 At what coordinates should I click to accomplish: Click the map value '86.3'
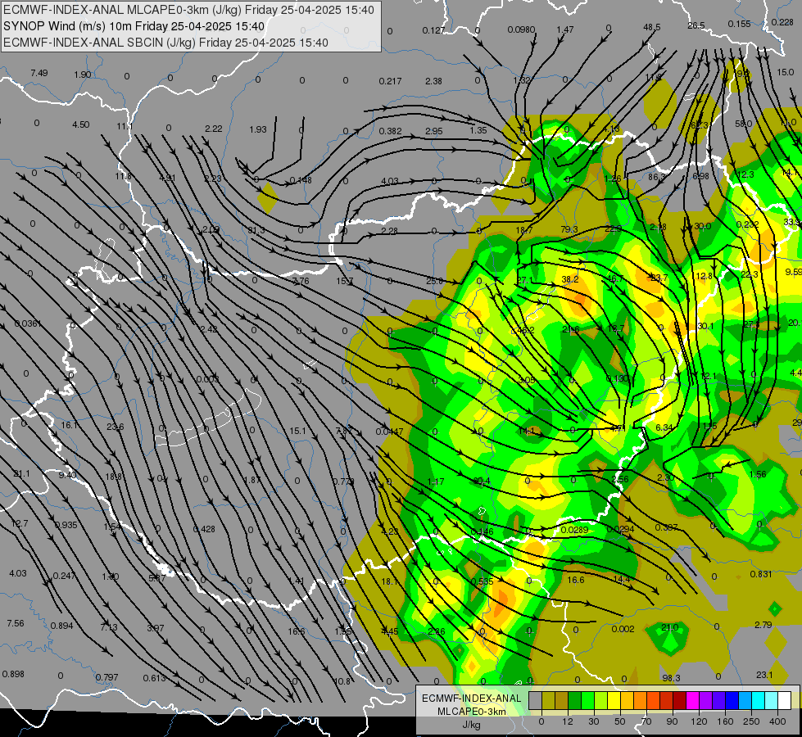(x=657, y=177)
